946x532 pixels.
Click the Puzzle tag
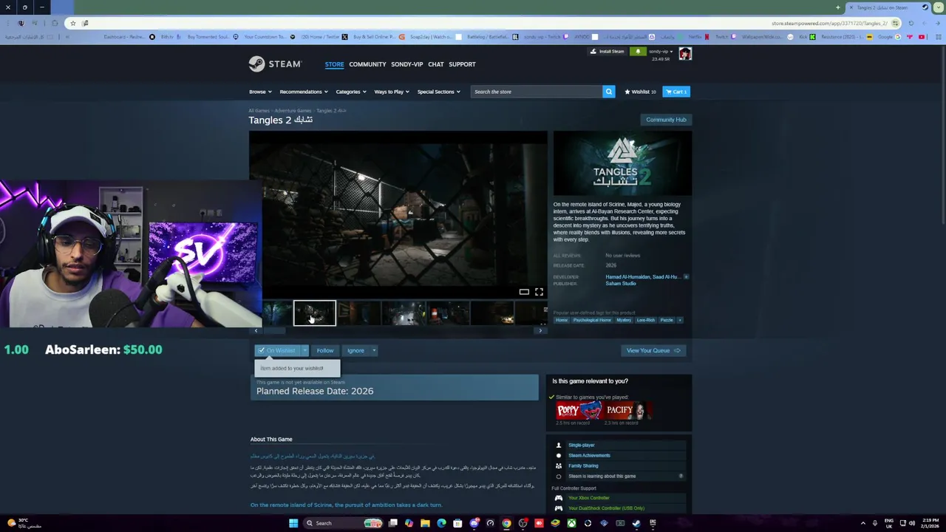pyautogui.click(x=667, y=320)
